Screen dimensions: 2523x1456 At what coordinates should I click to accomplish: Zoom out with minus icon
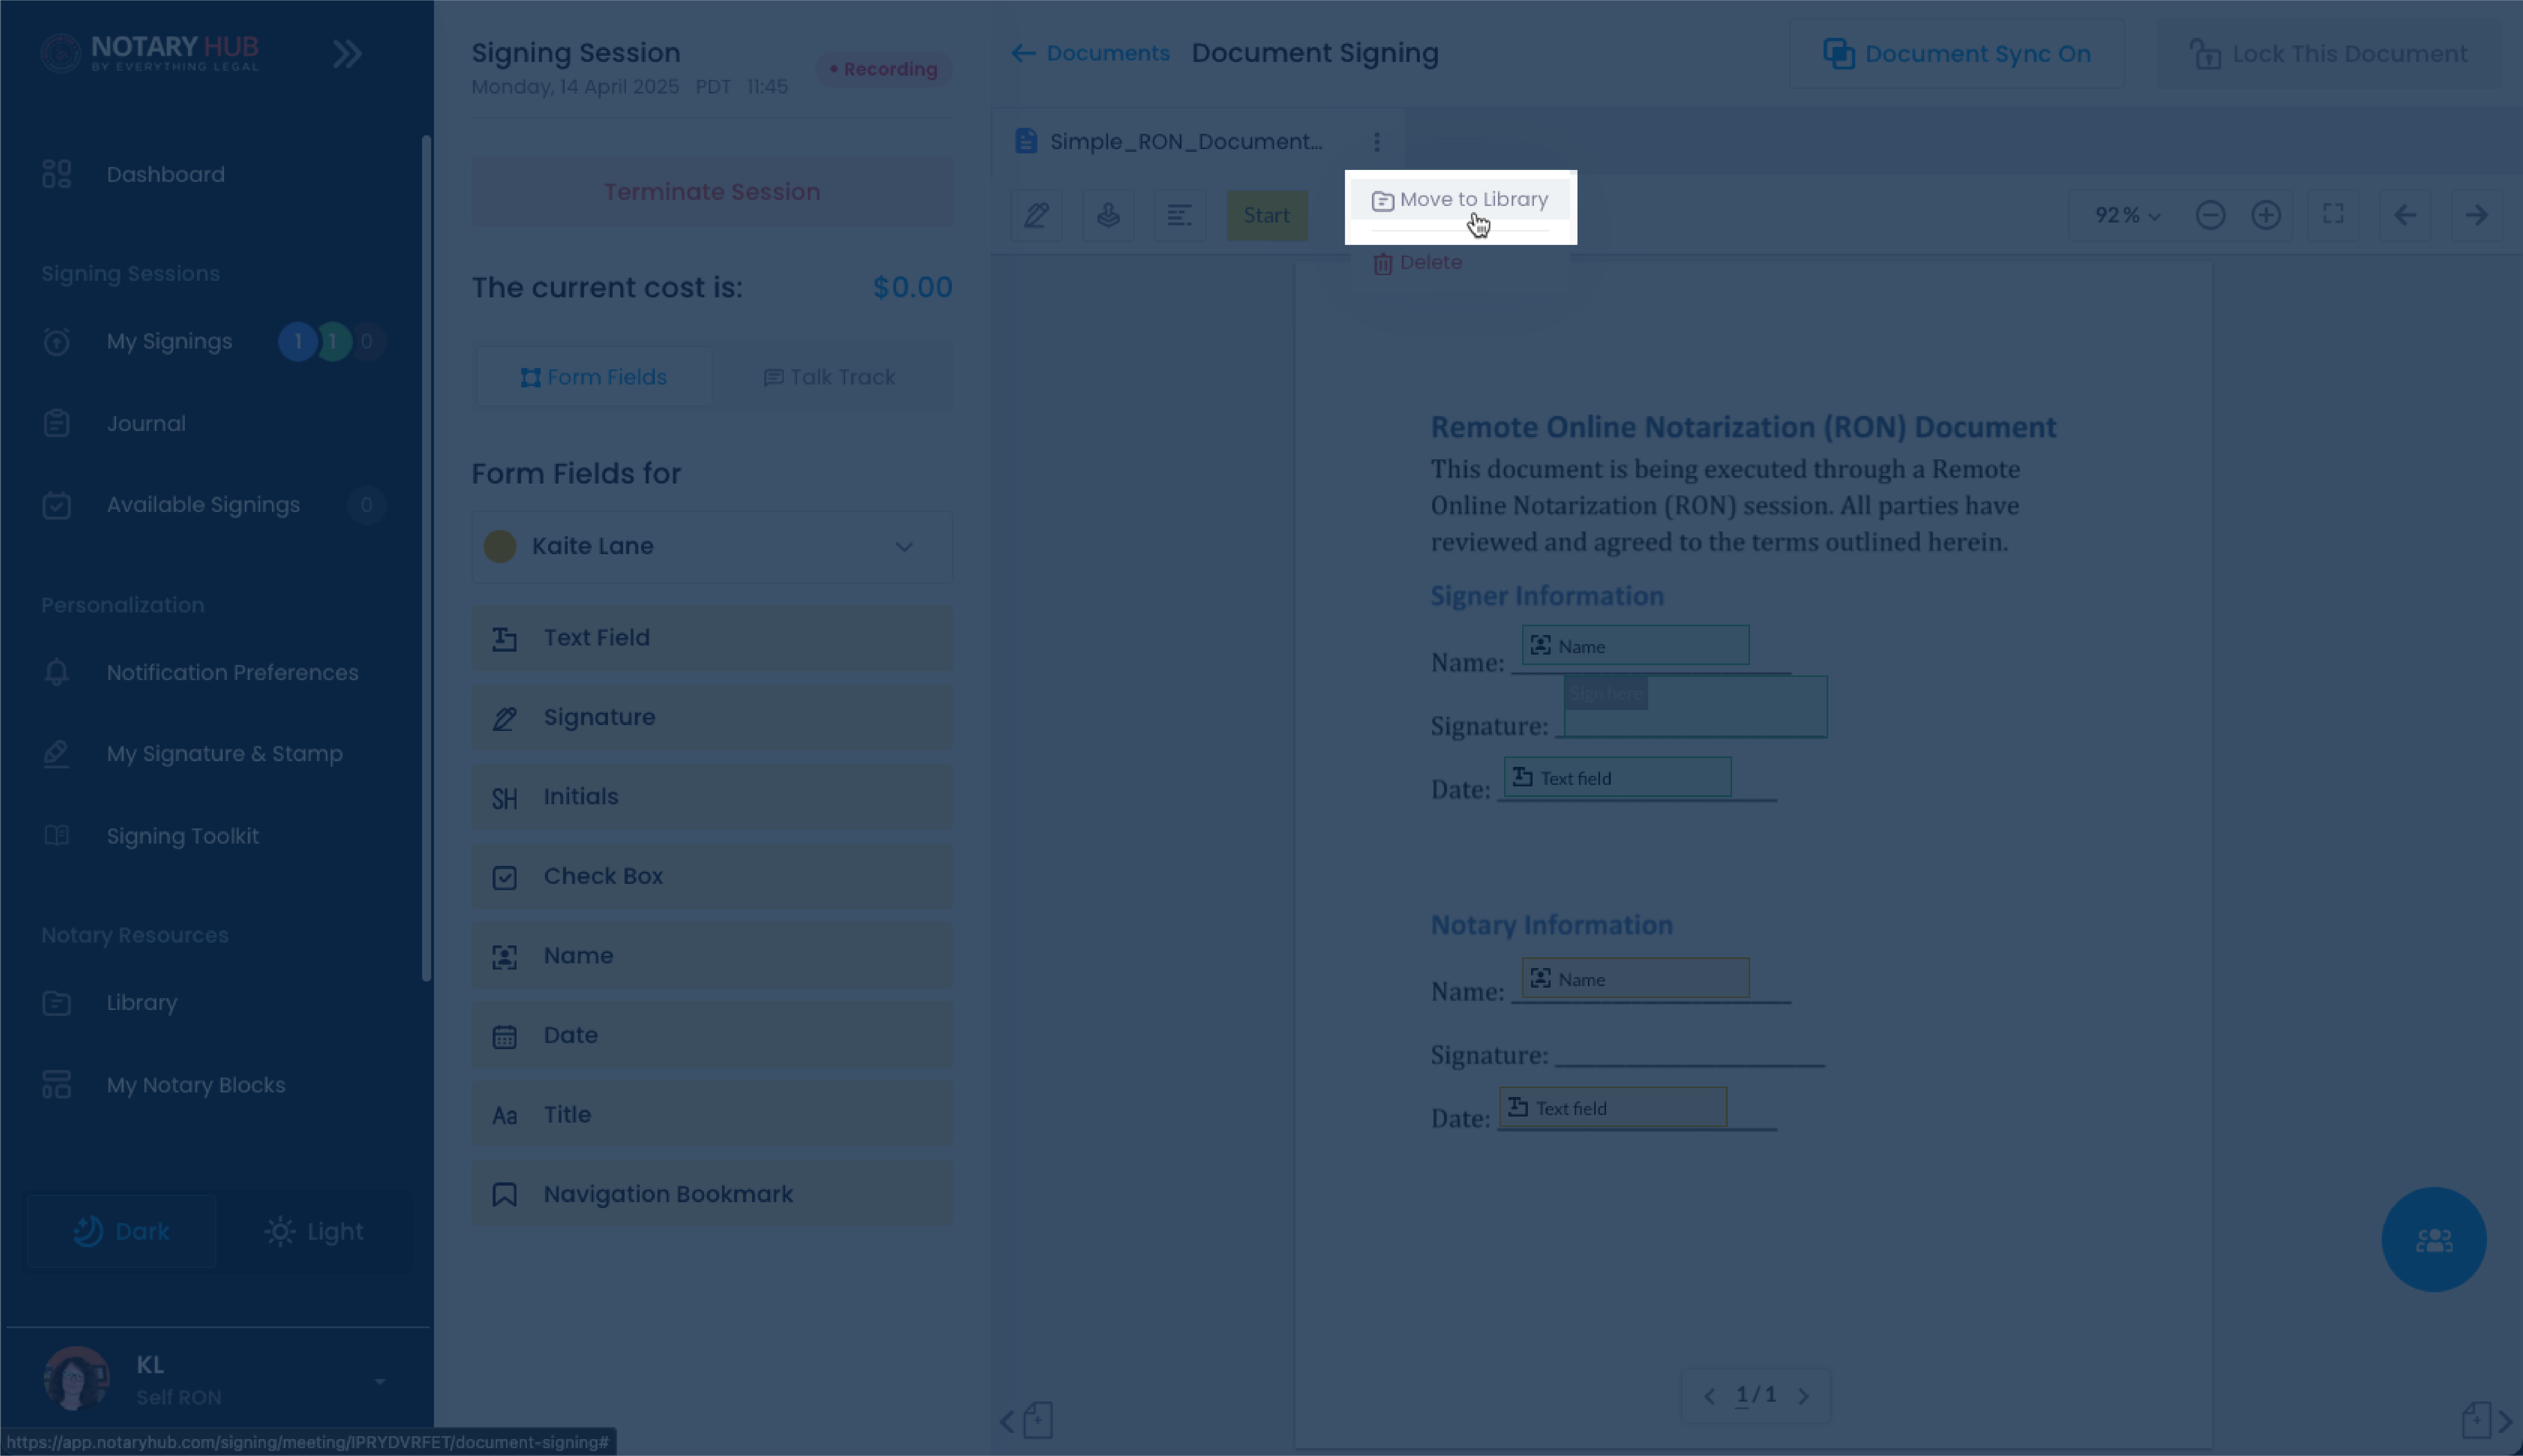click(x=2211, y=215)
